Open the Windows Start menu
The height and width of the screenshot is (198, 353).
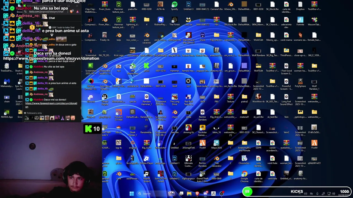132,194
